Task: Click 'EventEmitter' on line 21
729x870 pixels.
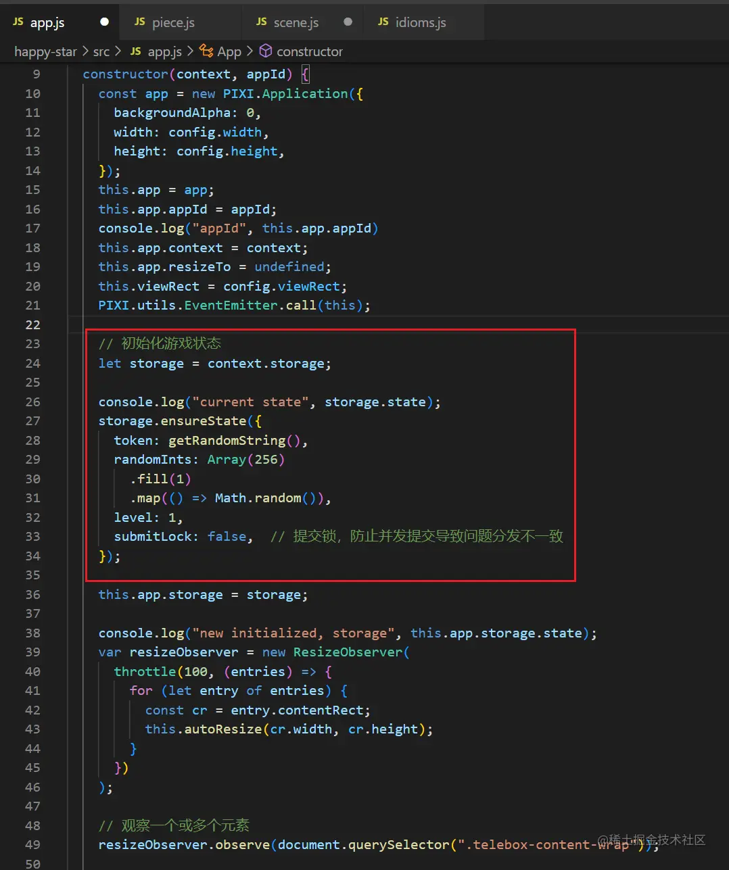Action: coord(231,306)
